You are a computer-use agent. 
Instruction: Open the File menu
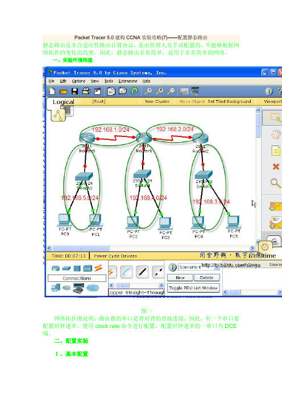[51, 81]
